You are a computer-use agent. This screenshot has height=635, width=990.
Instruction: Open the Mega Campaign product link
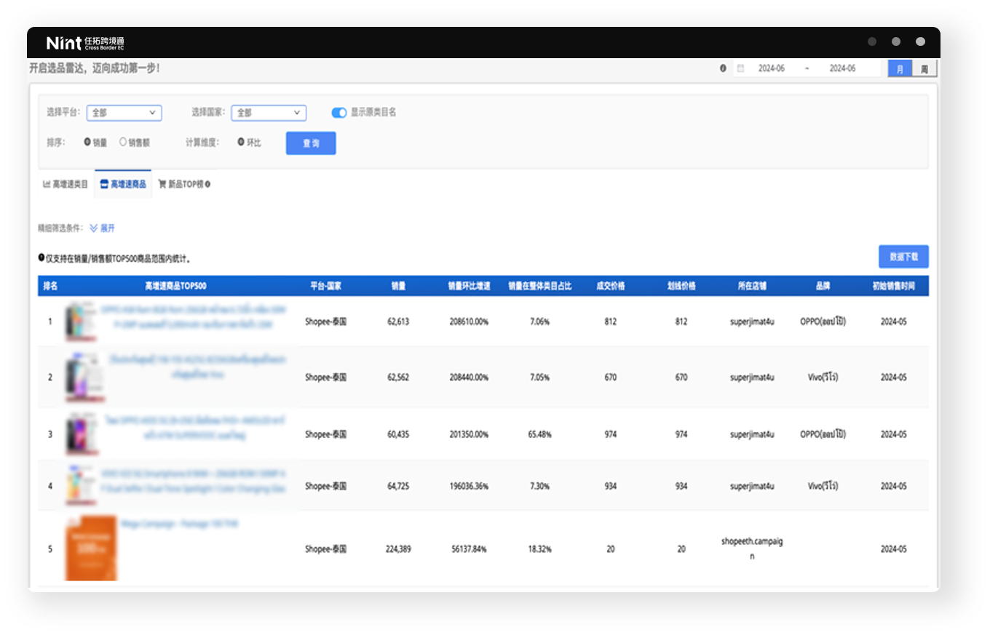(181, 524)
